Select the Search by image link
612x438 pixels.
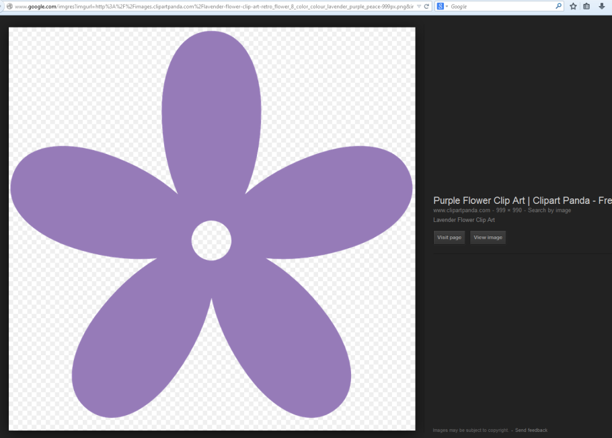[549, 211]
